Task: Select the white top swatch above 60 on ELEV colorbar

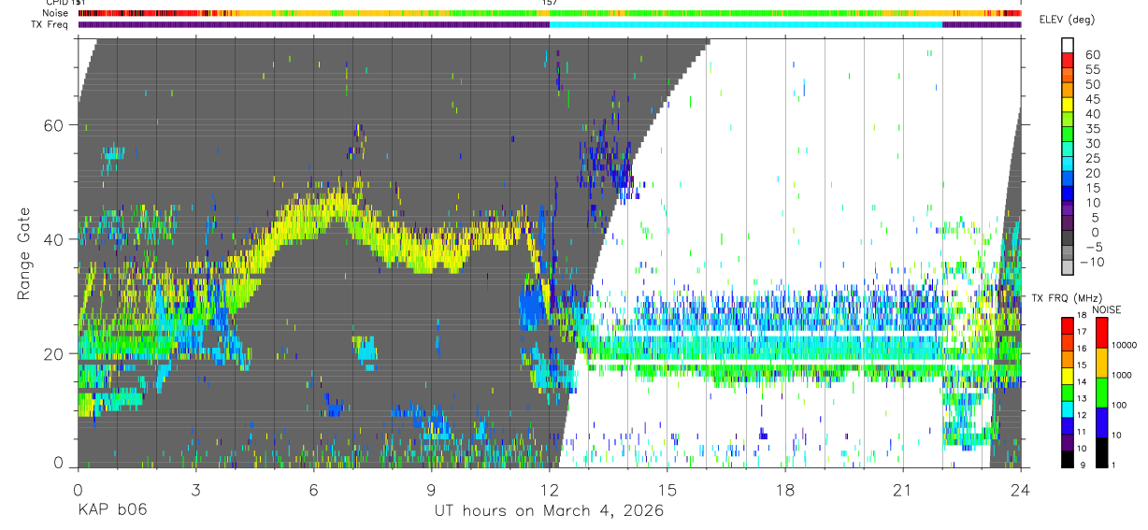Action: point(1069,47)
